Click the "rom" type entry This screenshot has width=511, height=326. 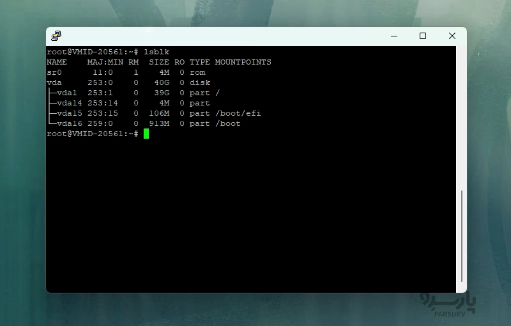[x=197, y=72]
